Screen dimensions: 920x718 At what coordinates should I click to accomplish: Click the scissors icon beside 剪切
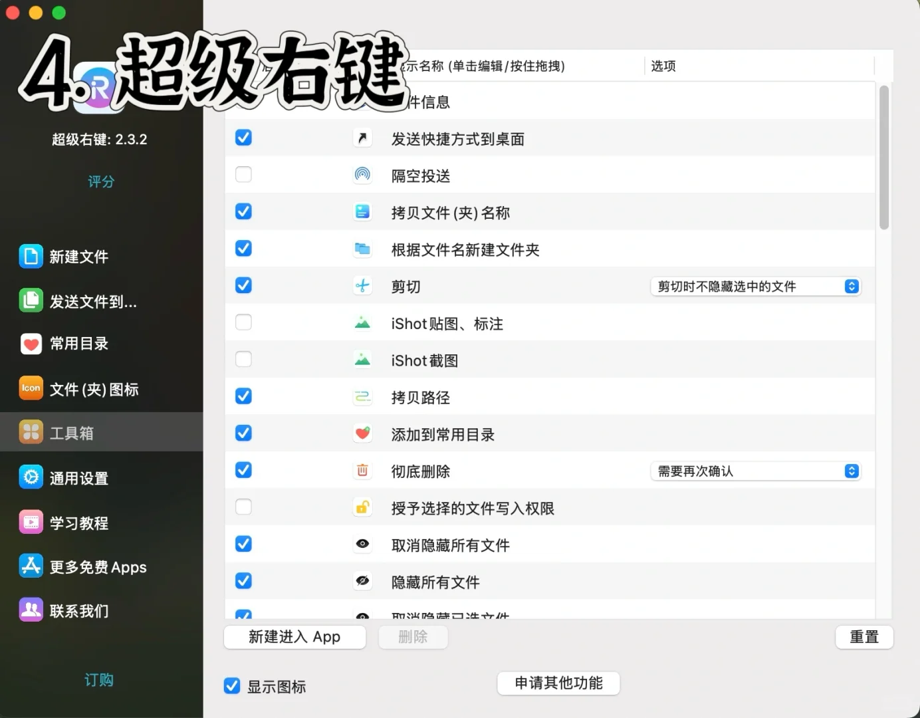point(362,285)
